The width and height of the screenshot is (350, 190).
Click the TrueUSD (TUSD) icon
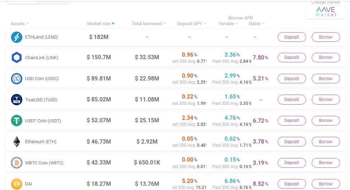tap(17, 100)
